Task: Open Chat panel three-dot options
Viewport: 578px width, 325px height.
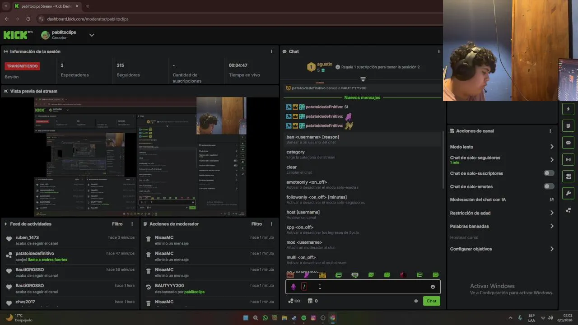Action: (x=438, y=51)
